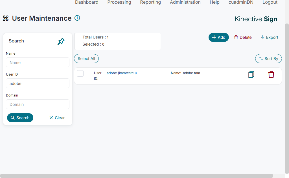Click the red trash icon in adobe row

click(271, 74)
